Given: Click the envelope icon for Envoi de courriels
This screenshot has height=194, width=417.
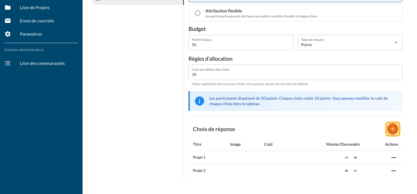Looking at the screenshot, I should [x=8, y=21].
